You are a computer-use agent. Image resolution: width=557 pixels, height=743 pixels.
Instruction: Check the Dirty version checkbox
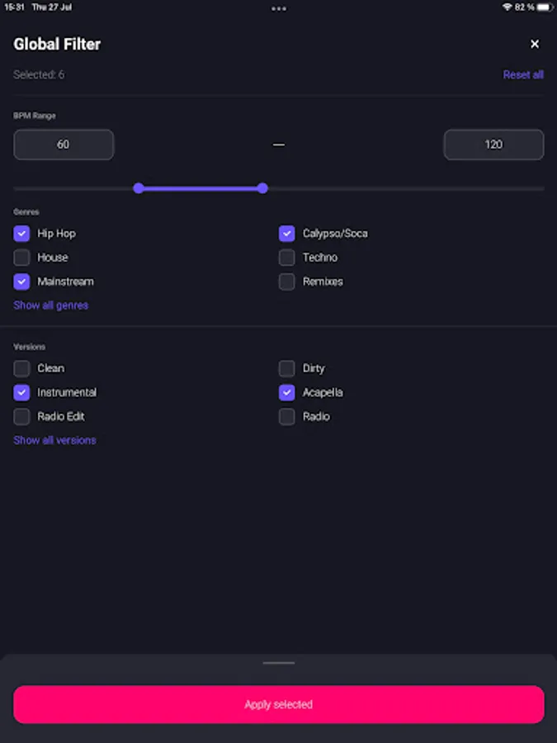tap(287, 368)
